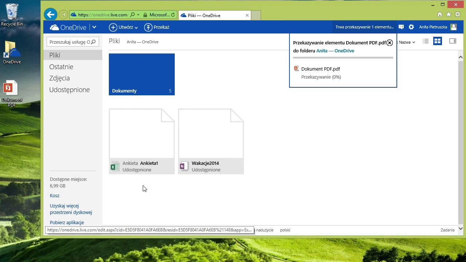Click the page scrollbar up arrow

(x=461, y=57)
